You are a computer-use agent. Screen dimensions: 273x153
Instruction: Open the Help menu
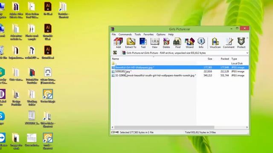171,34
